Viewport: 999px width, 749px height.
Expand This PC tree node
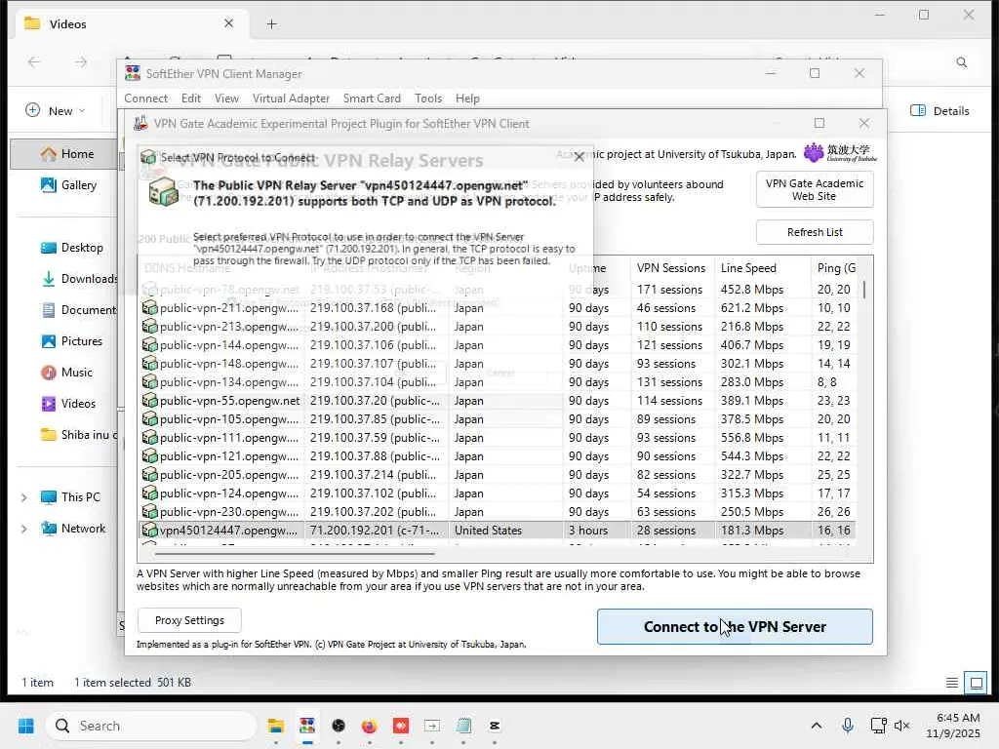point(23,497)
